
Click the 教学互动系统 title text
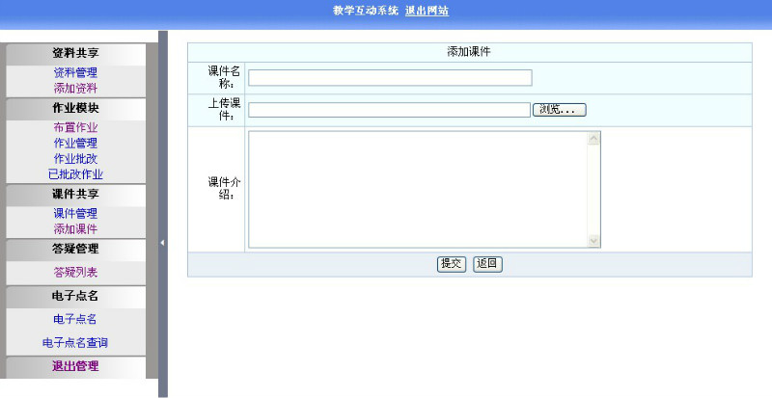tap(366, 11)
